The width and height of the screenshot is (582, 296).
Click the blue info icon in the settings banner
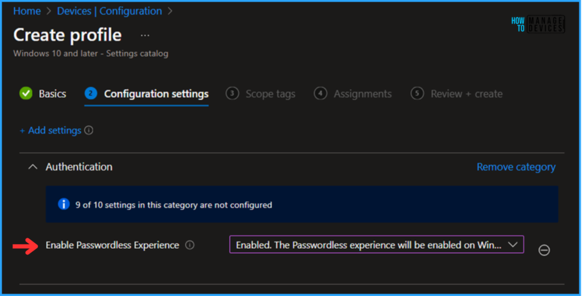(64, 205)
